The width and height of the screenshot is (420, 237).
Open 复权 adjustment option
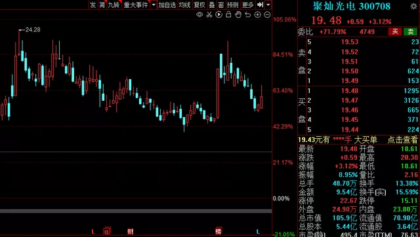click(x=199, y=5)
